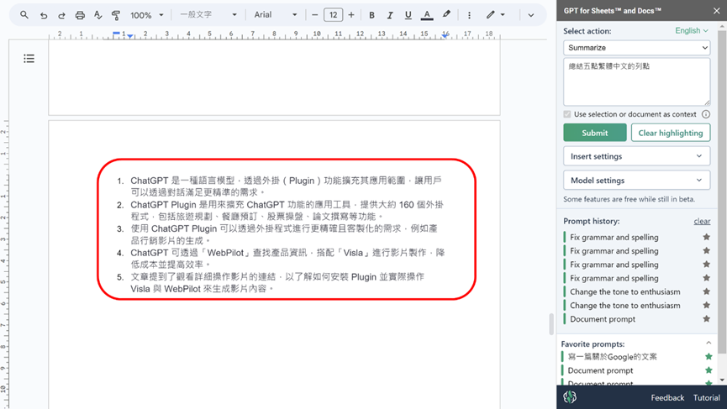Click list item 4 mentioning WebPilot

pyautogui.click(x=287, y=259)
